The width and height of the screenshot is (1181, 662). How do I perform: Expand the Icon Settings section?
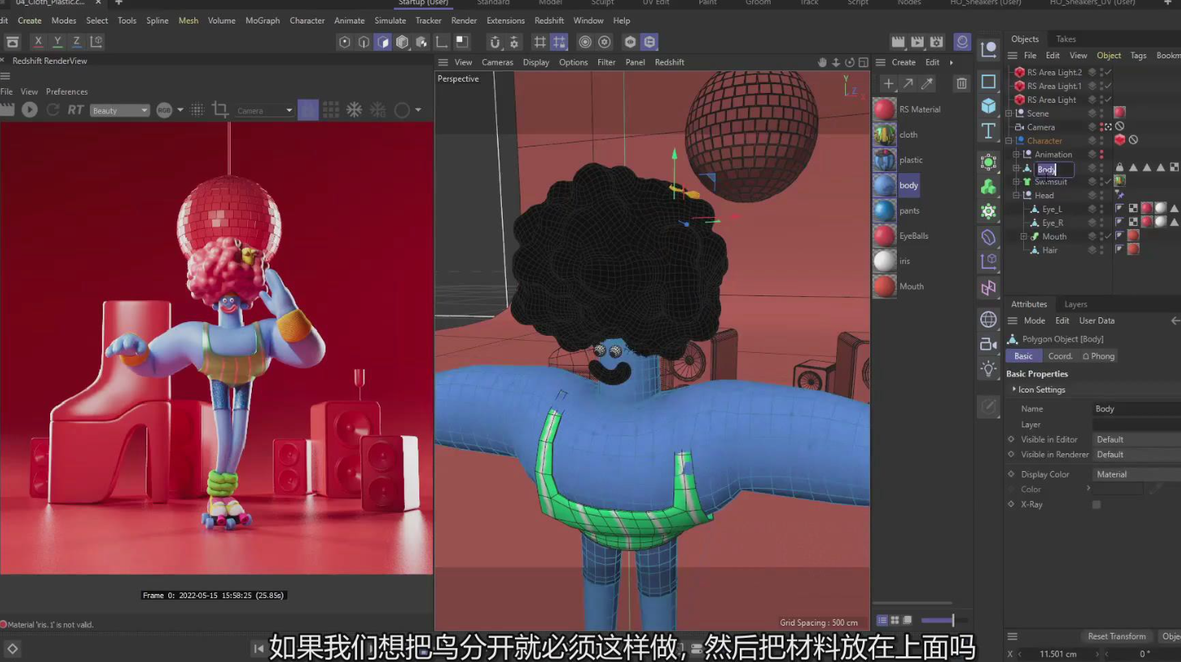pos(1014,389)
